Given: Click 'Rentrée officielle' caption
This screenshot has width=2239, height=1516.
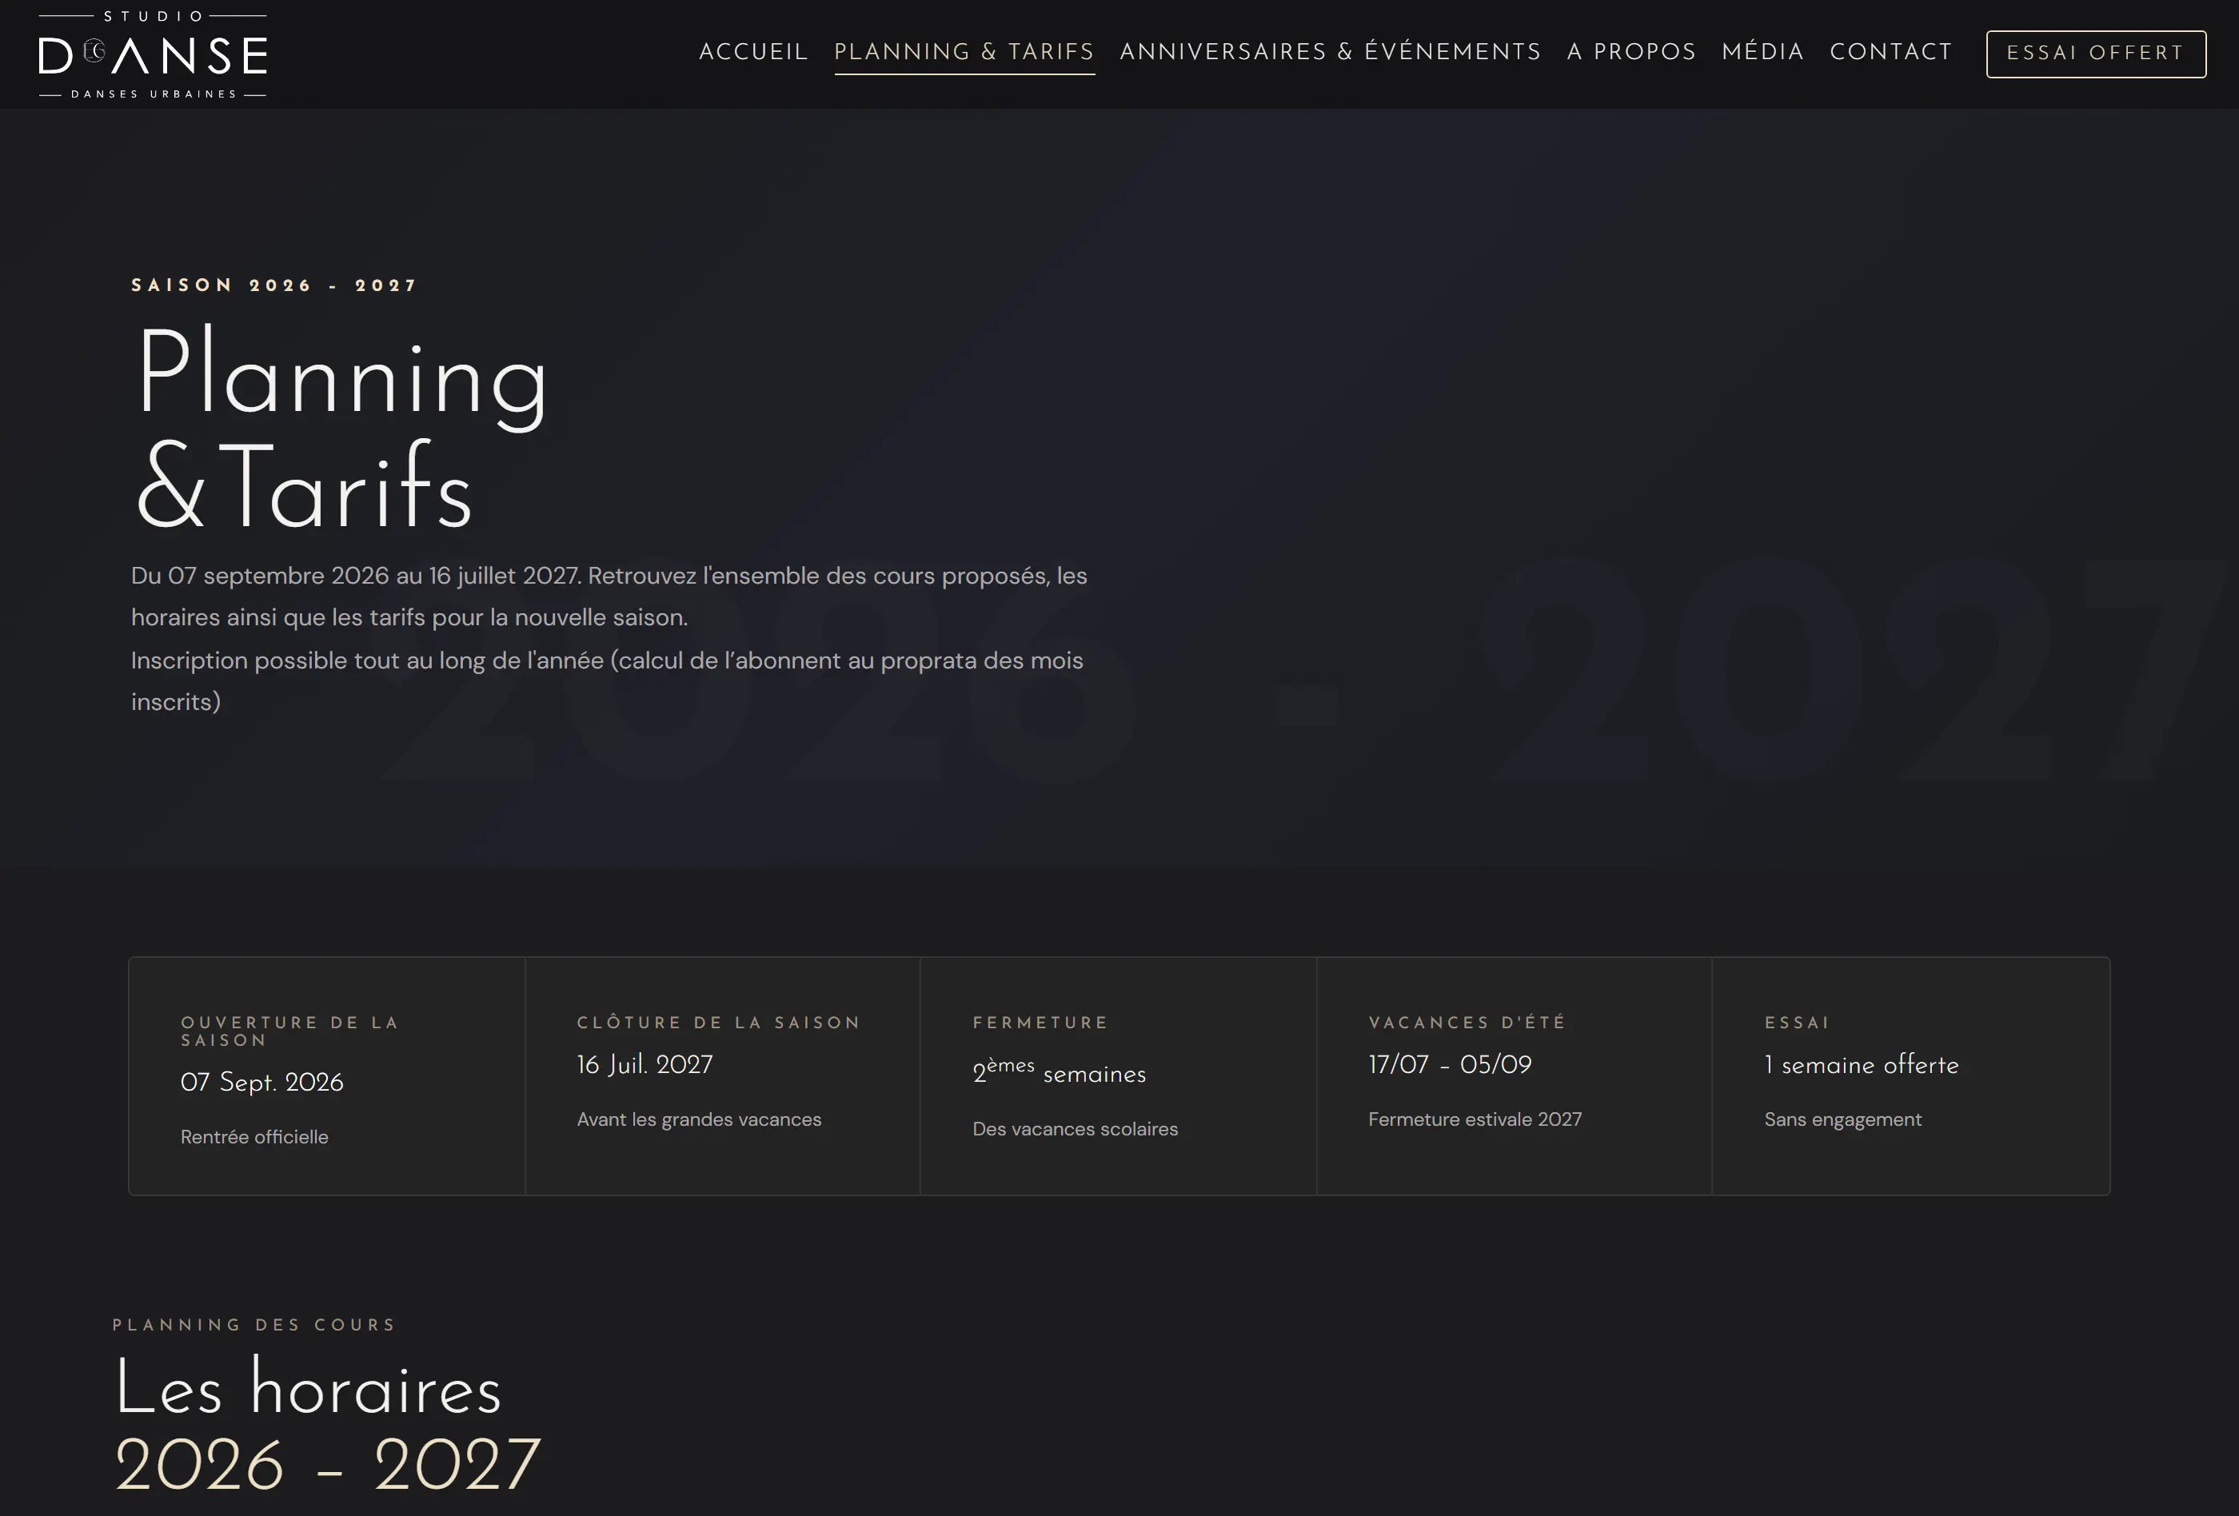Looking at the screenshot, I should 254,1136.
